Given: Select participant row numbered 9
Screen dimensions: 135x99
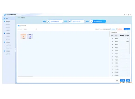Looking at the screenshot, I should pyautogui.click(x=120, y=63).
